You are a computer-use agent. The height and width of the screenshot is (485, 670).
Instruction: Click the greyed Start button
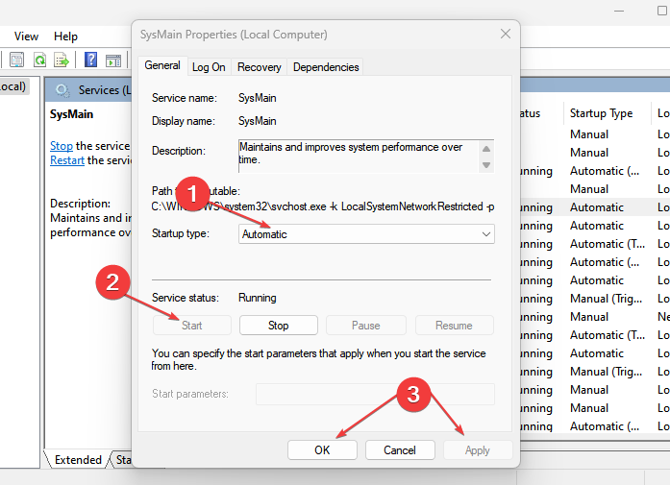(x=192, y=326)
